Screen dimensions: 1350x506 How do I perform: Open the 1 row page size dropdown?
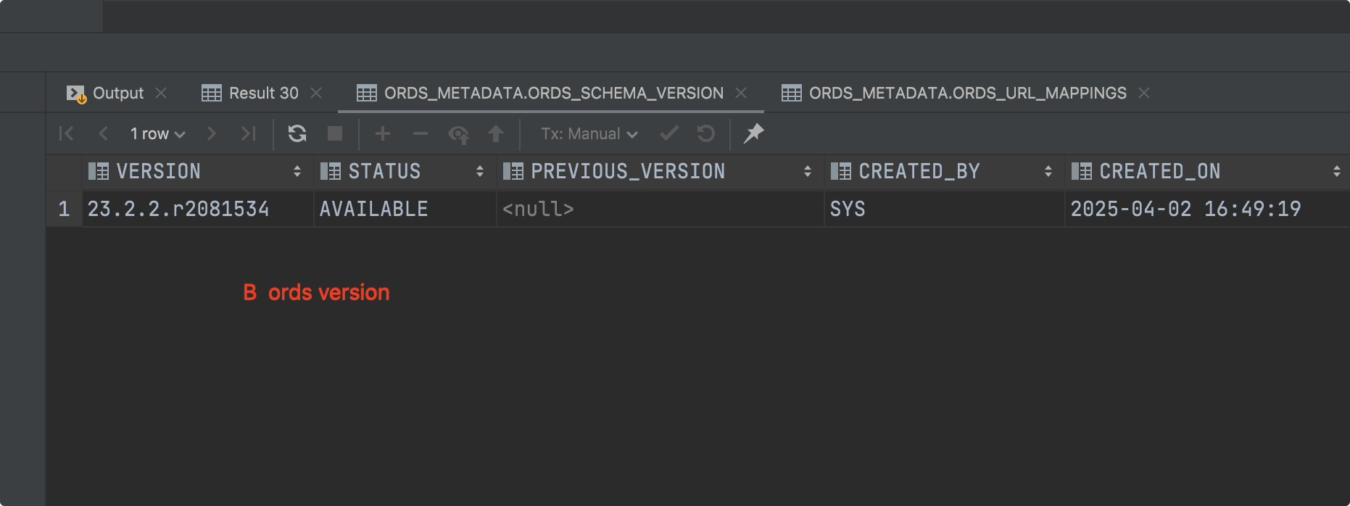157,134
